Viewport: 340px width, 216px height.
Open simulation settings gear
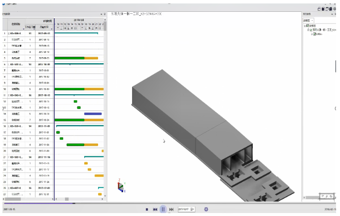(206, 209)
